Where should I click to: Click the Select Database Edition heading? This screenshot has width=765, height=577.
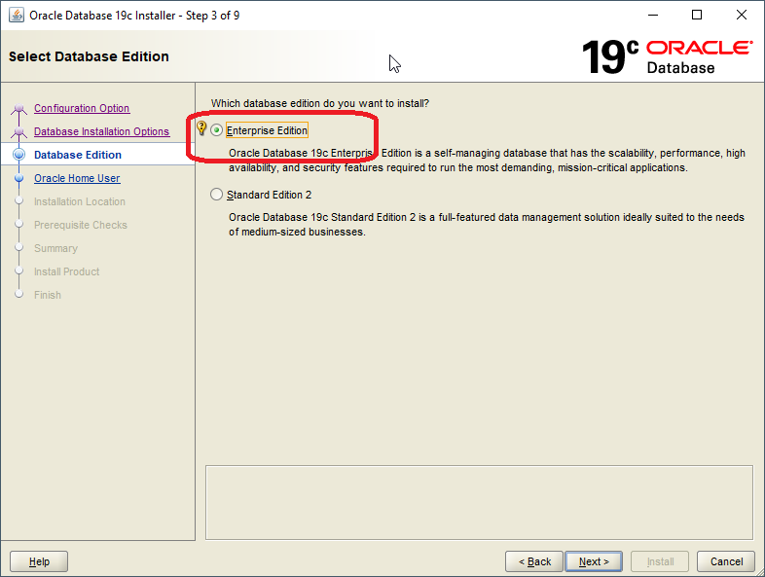[x=89, y=56]
